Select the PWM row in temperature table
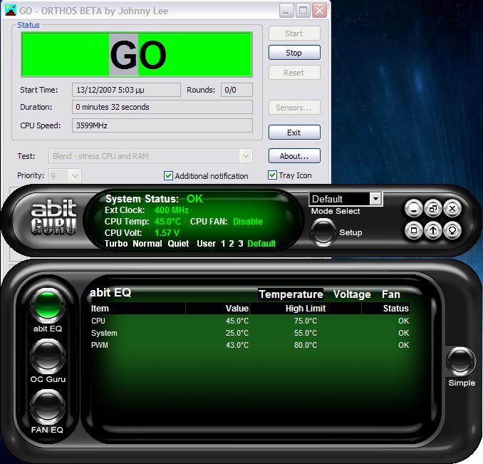The image size is (483, 464). pos(250,345)
